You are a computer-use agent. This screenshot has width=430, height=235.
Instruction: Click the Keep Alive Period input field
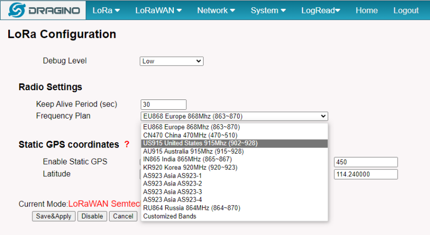(x=164, y=105)
